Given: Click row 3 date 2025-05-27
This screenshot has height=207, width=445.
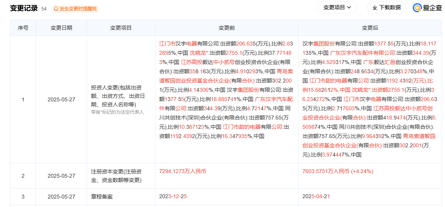Looking at the screenshot, I should tap(61, 197).
